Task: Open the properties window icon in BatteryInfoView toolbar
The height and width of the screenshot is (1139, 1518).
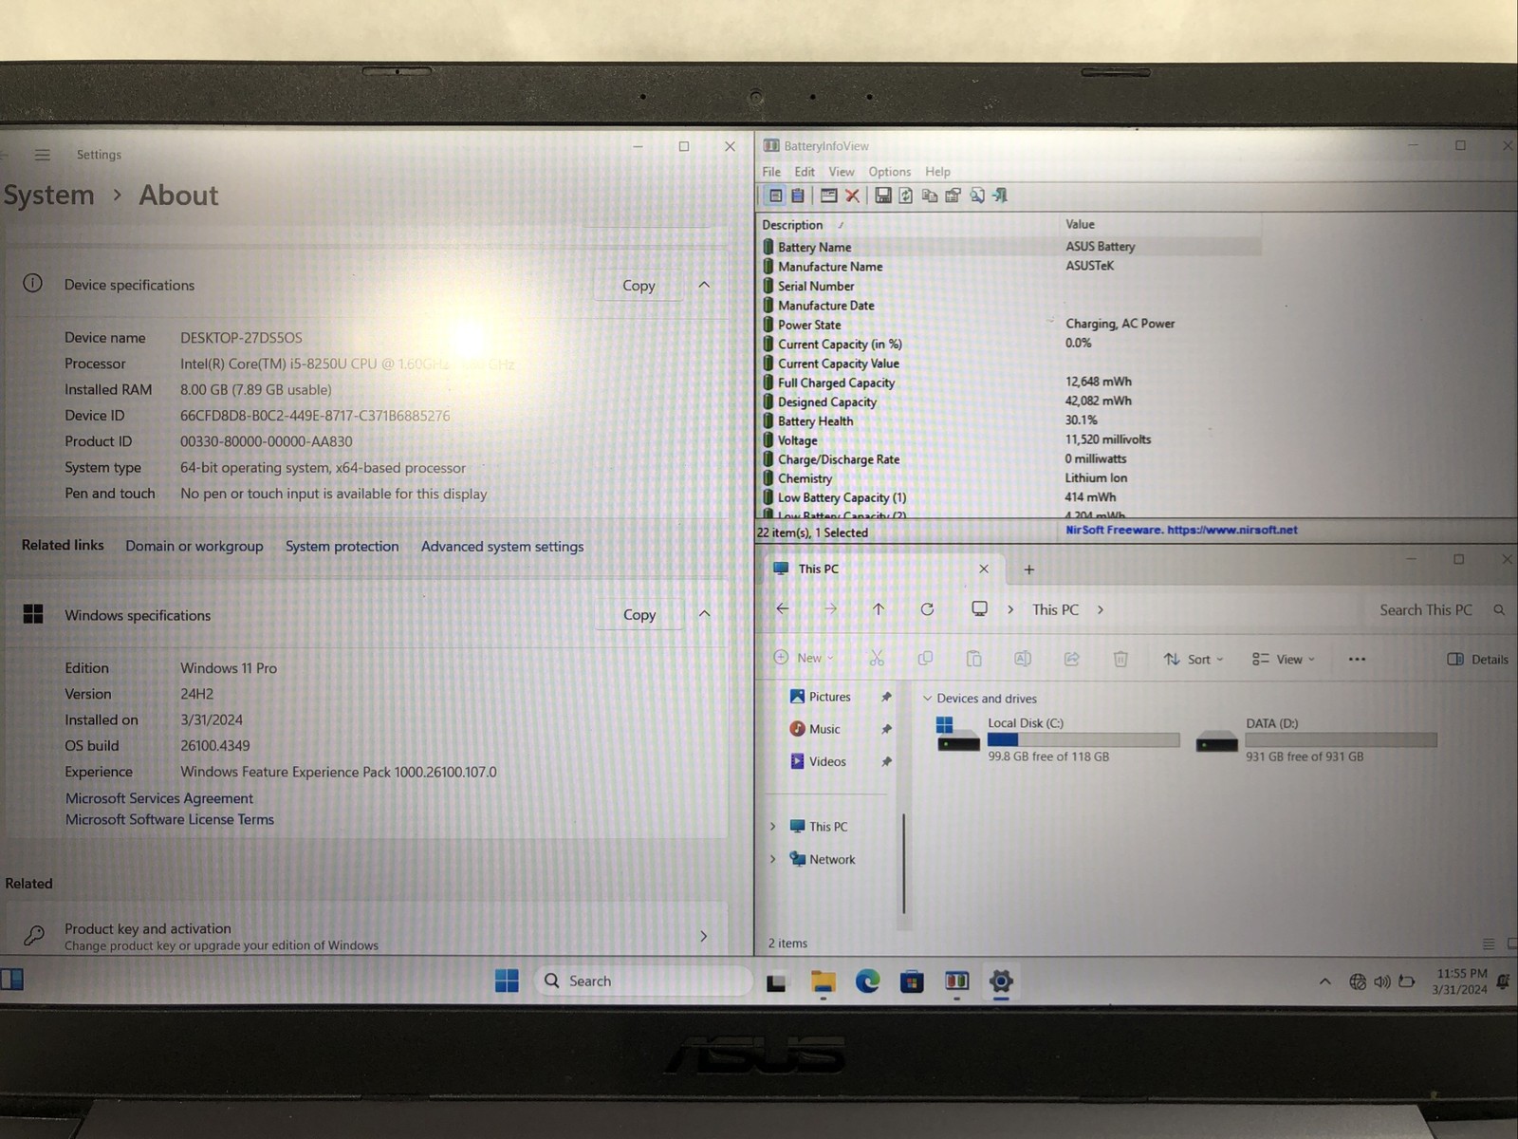Action: [x=828, y=196]
